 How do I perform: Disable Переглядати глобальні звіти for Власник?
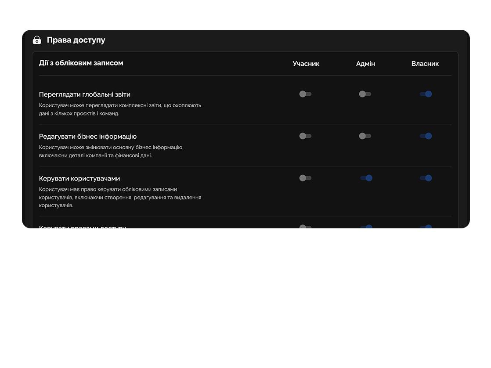click(x=426, y=94)
